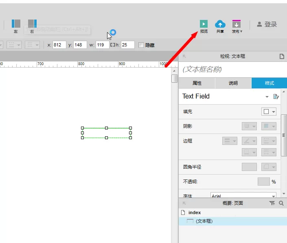
Task: Toggle the keep aspect ratio lock icon
Action: click(x=113, y=45)
